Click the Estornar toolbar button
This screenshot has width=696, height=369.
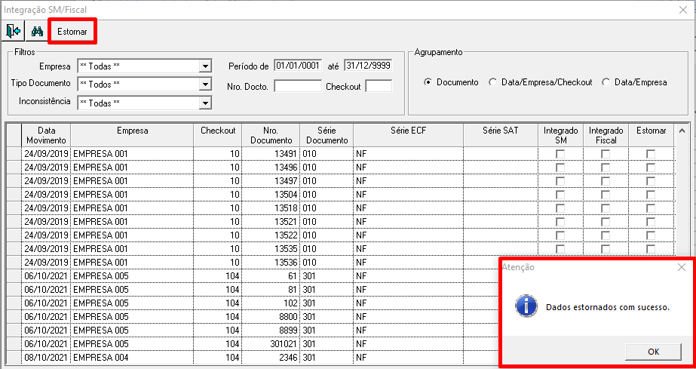[72, 32]
